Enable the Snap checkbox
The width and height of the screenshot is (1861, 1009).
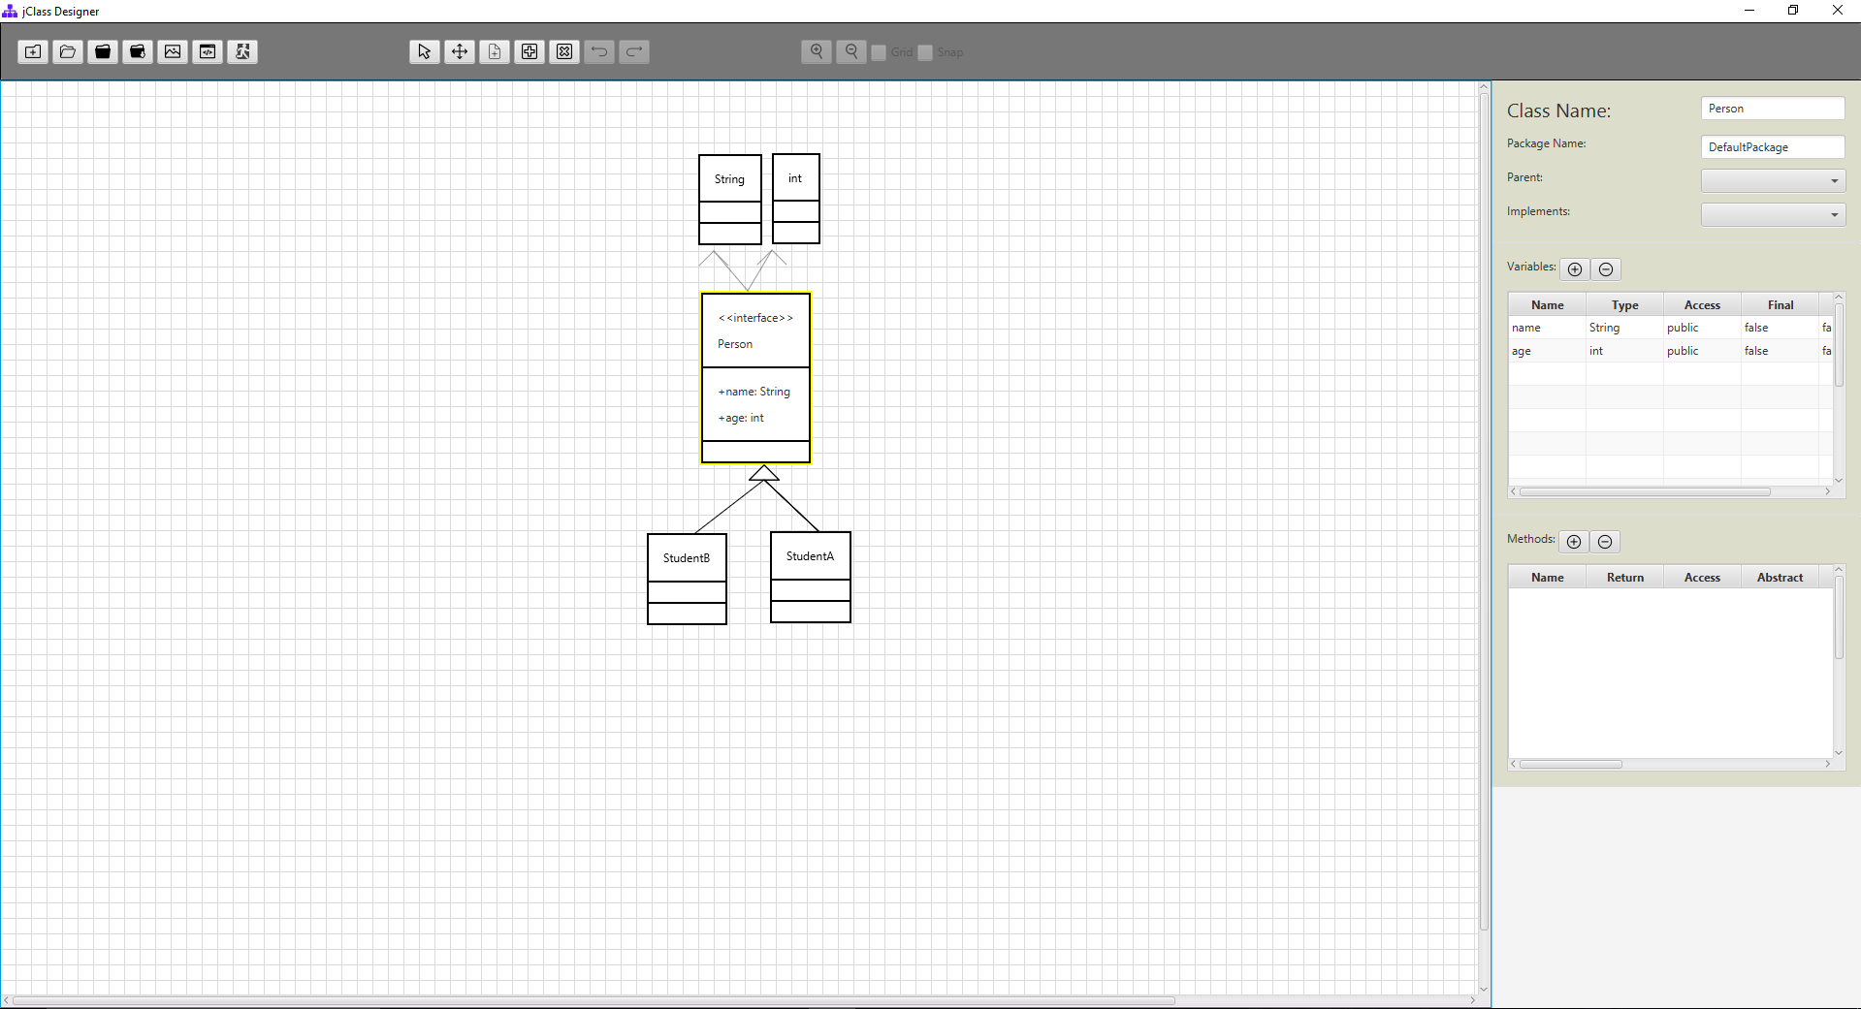click(x=923, y=52)
